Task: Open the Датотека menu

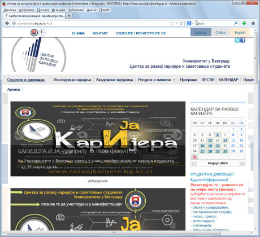Action: tap(10, 10)
